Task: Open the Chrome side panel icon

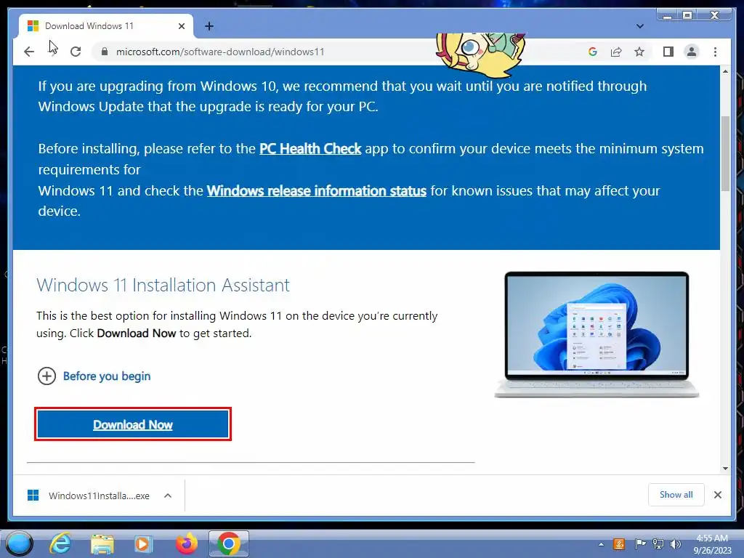Action: (668, 52)
